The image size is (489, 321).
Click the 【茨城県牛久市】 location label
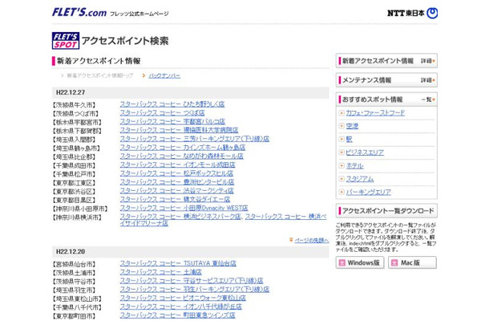pos(74,105)
